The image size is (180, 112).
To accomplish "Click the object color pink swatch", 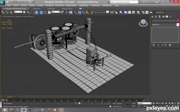I will coord(178,21).
